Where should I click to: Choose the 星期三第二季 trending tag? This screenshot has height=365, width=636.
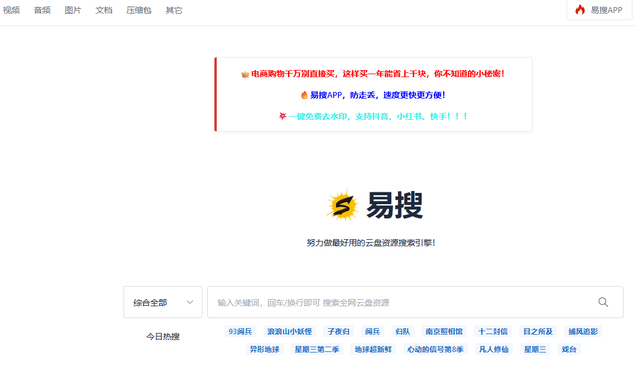[x=317, y=349]
